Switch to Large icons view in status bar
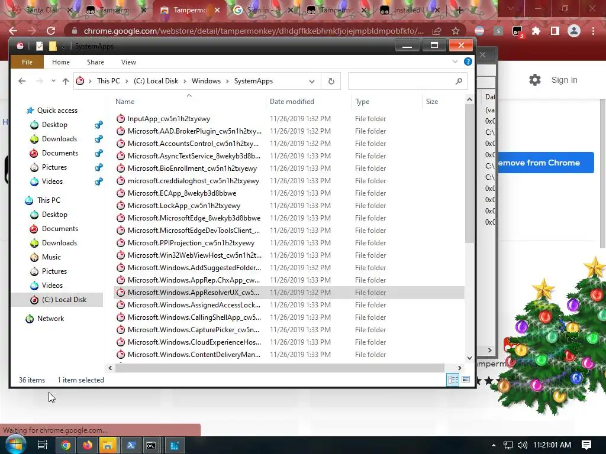This screenshot has width=606, height=454. (466, 380)
